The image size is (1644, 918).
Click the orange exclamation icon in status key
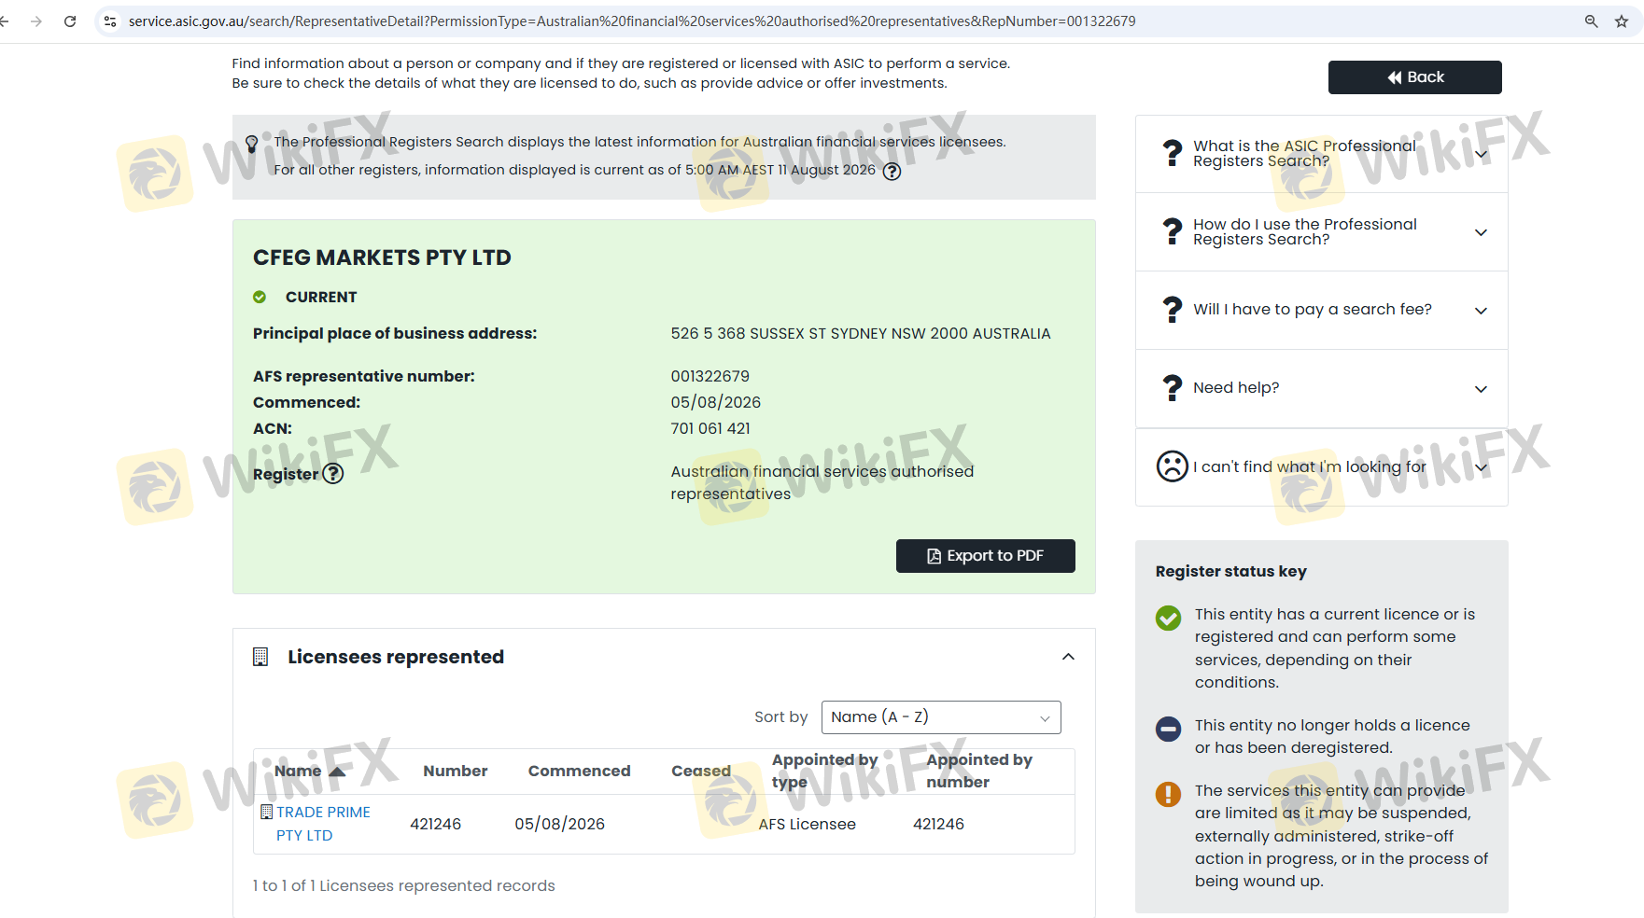(1168, 794)
